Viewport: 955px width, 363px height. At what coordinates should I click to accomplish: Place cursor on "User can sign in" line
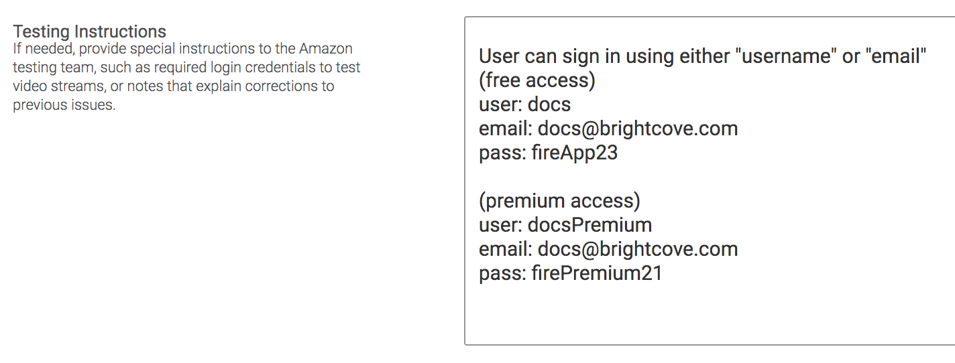point(703,56)
